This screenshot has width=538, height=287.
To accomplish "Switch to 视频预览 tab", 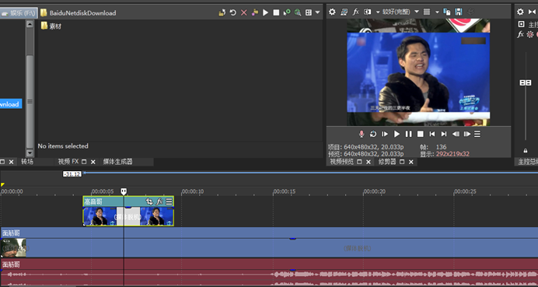I will tap(341, 162).
